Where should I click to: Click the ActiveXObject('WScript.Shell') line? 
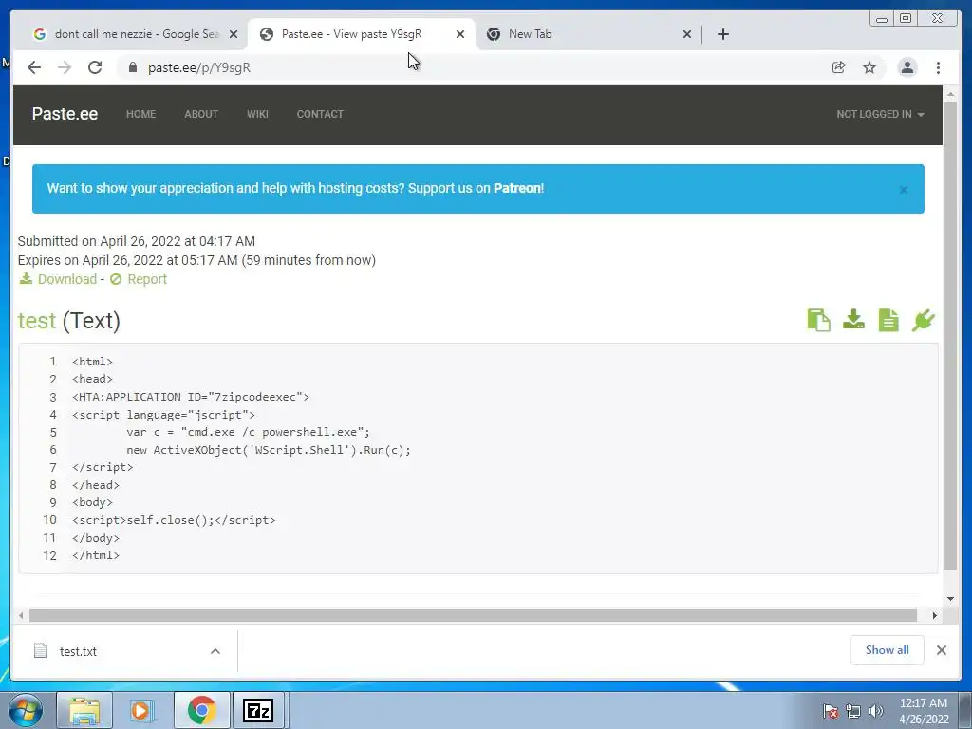pyautogui.click(x=269, y=449)
